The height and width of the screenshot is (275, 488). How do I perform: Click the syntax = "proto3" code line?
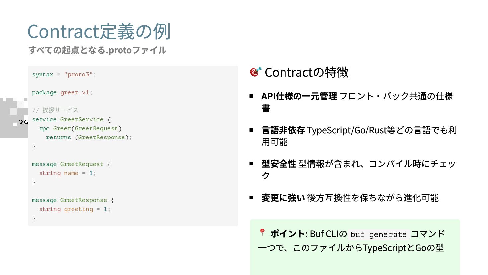64,74
